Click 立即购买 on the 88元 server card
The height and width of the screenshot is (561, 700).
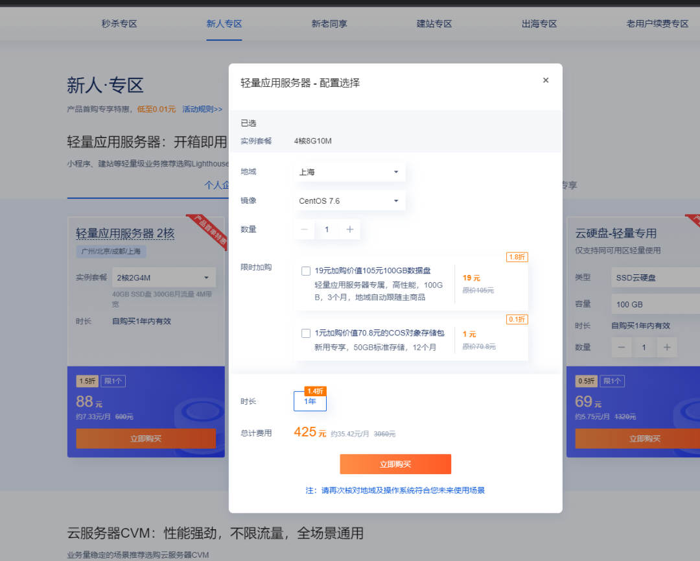146,438
